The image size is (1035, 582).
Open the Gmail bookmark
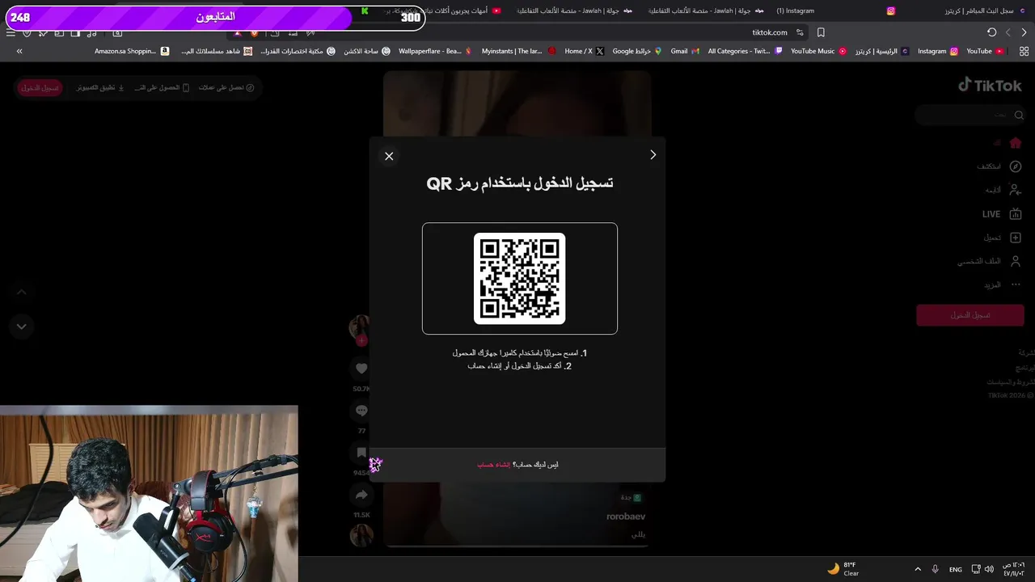(x=685, y=51)
